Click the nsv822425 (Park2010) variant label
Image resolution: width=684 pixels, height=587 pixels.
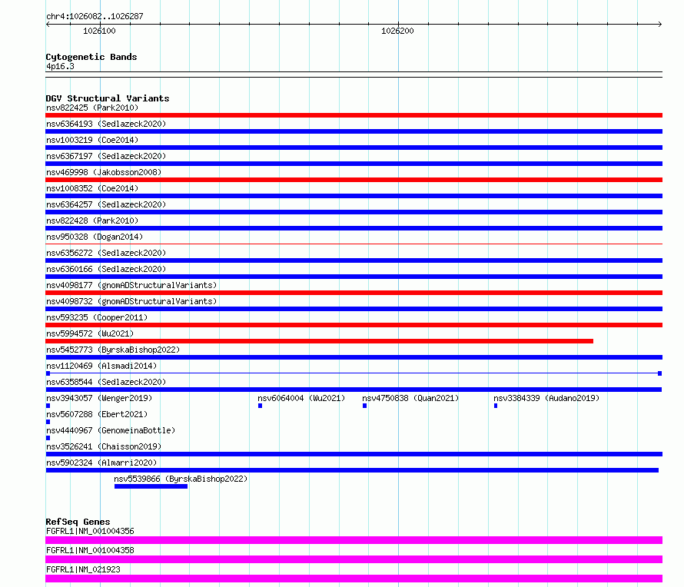point(92,108)
